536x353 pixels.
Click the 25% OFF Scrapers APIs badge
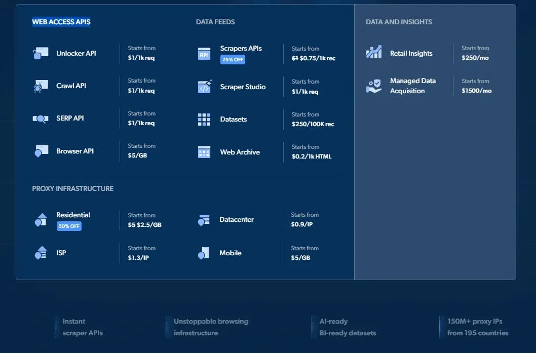(x=233, y=59)
